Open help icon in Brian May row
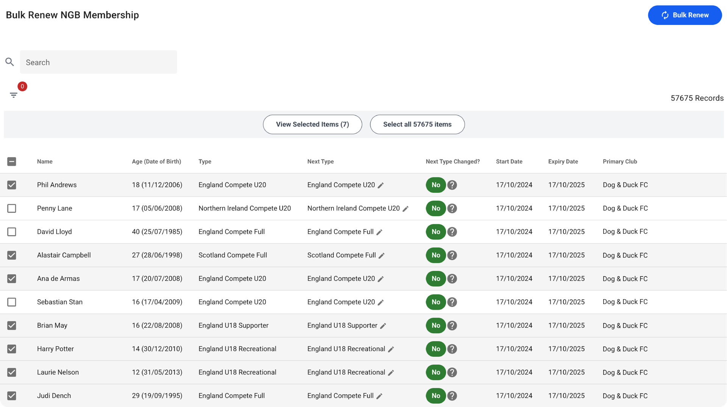 click(x=452, y=326)
